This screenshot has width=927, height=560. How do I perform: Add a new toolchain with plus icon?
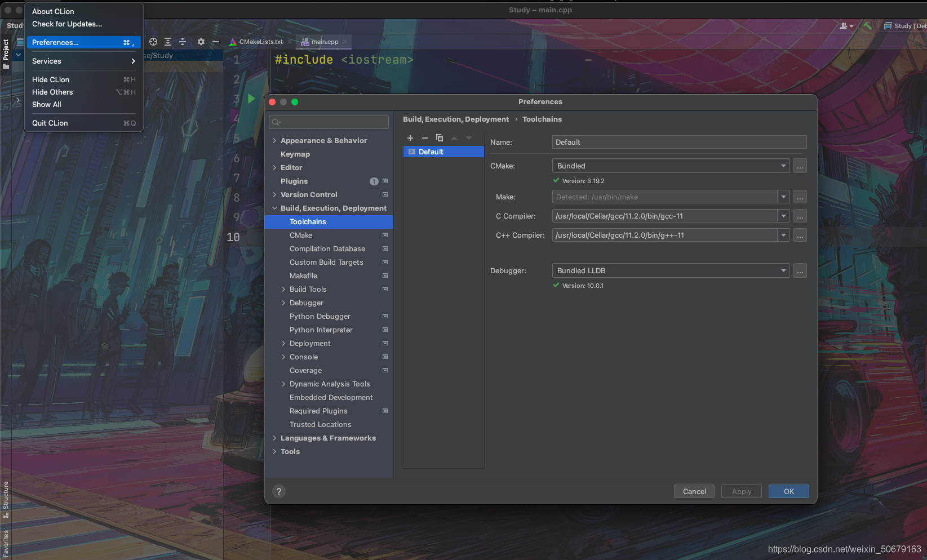click(x=410, y=138)
